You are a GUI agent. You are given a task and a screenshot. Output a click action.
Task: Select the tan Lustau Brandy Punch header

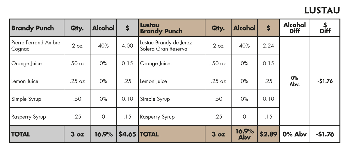pos(161,28)
